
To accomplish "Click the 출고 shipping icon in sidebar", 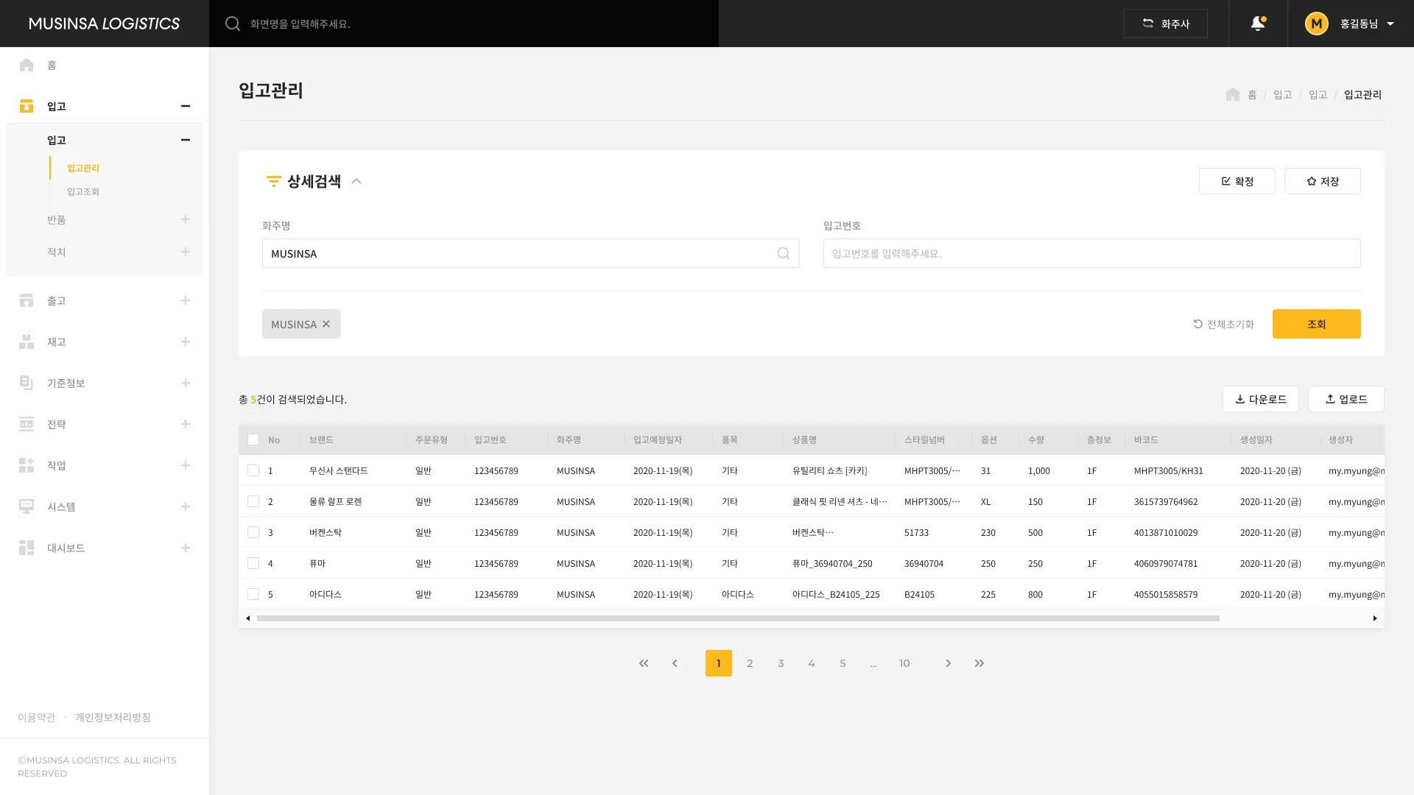I will click(x=27, y=300).
